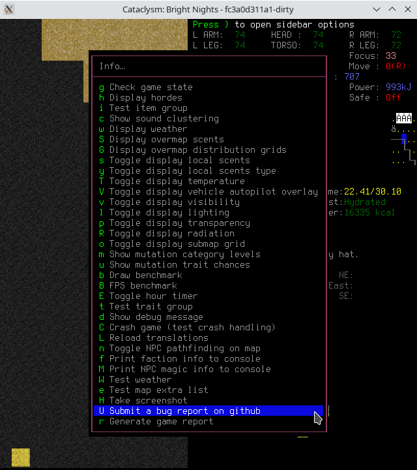Choose Display overmap scents
Viewport: 417px width, 470px height.
208,140
